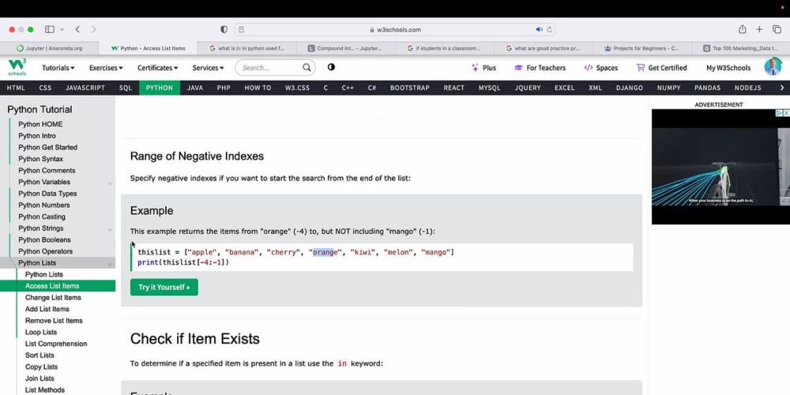Open Copy Lists in sidebar
This screenshot has width=790, height=395.
(x=41, y=367)
